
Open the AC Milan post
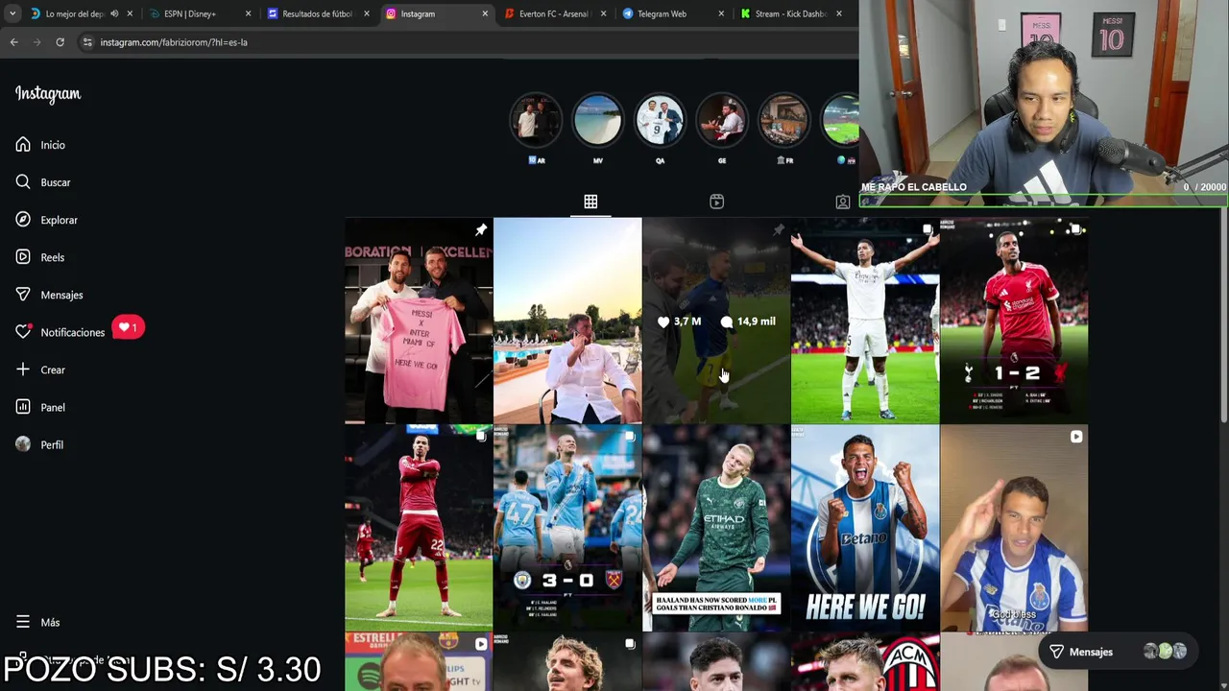pyautogui.click(x=865, y=662)
